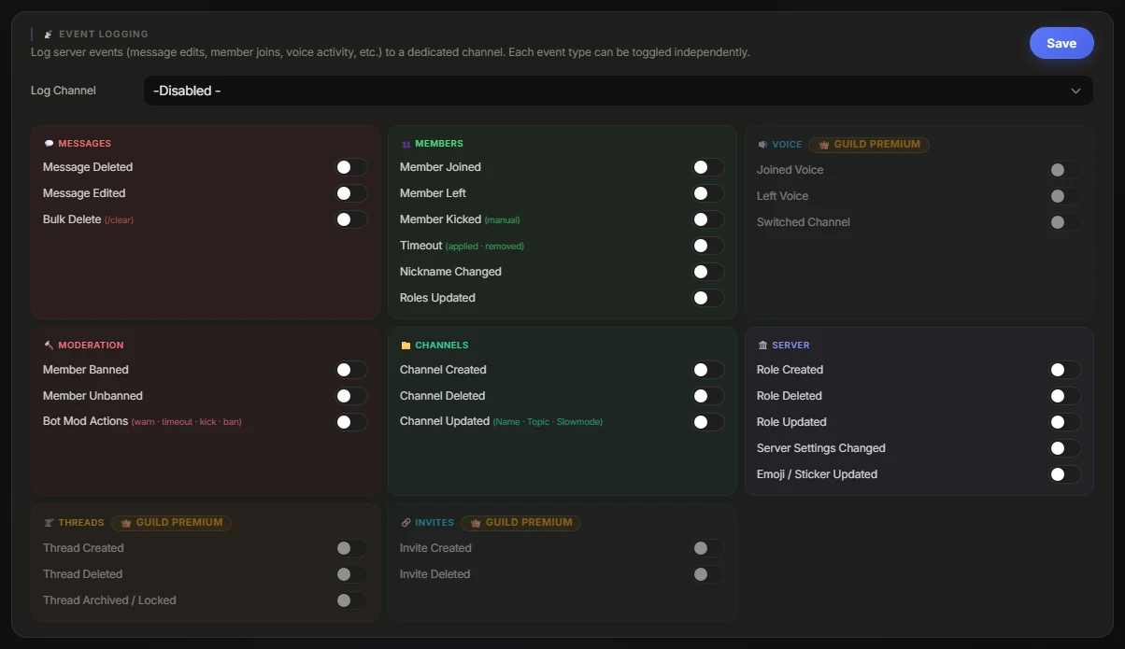Enable Role Deleted logging
1125x649 pixels.
pyautogui.click(x=1065, y=396)
